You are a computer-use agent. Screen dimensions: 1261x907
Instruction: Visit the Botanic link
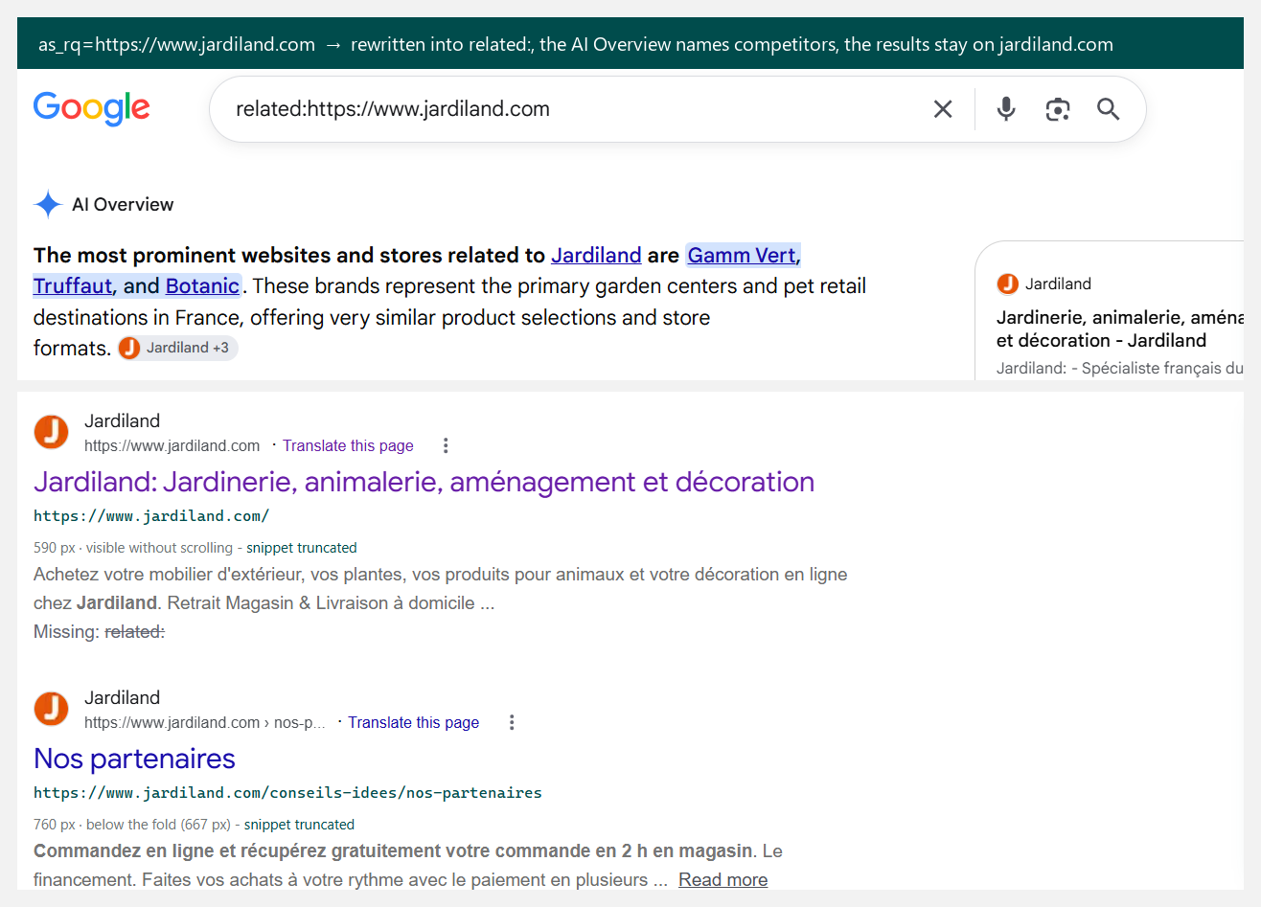tap(202, 285)
